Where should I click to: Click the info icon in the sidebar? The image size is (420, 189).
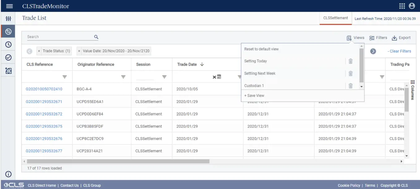(9, 174)
